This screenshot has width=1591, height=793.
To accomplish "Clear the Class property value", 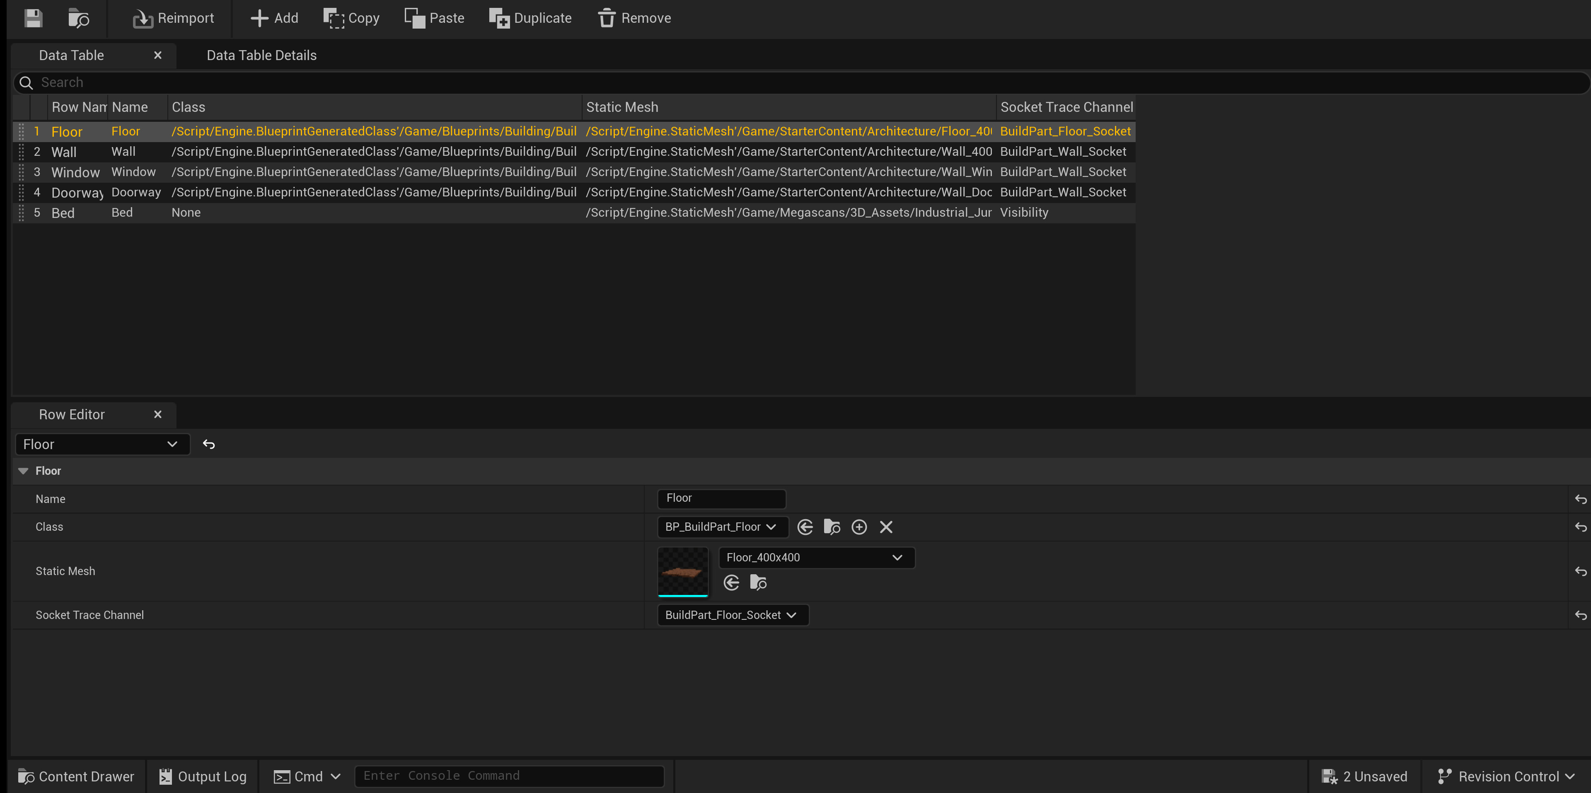I will point(886,527).
